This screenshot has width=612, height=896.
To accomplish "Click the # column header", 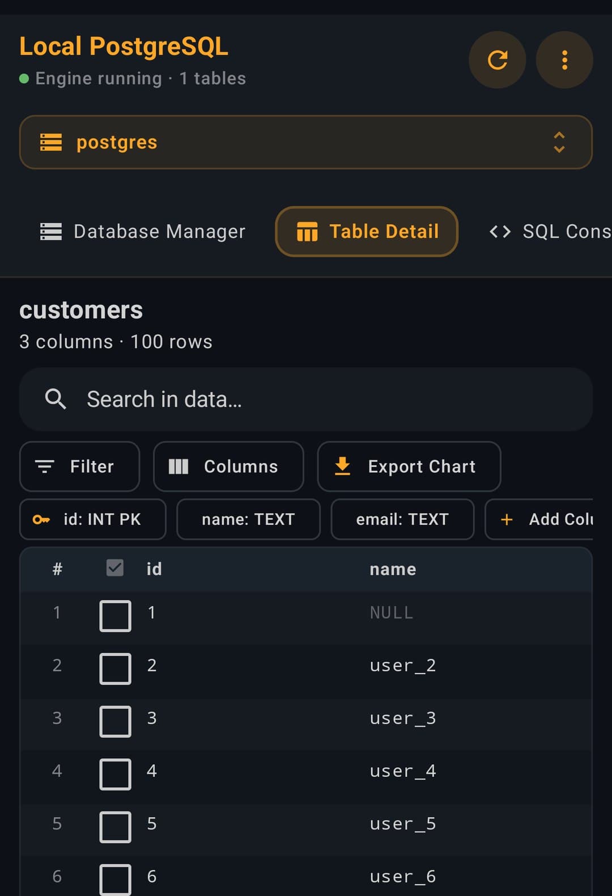I will 57,569.
